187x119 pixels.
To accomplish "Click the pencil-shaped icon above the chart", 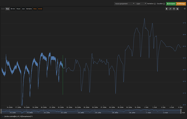I will (170, 9).
